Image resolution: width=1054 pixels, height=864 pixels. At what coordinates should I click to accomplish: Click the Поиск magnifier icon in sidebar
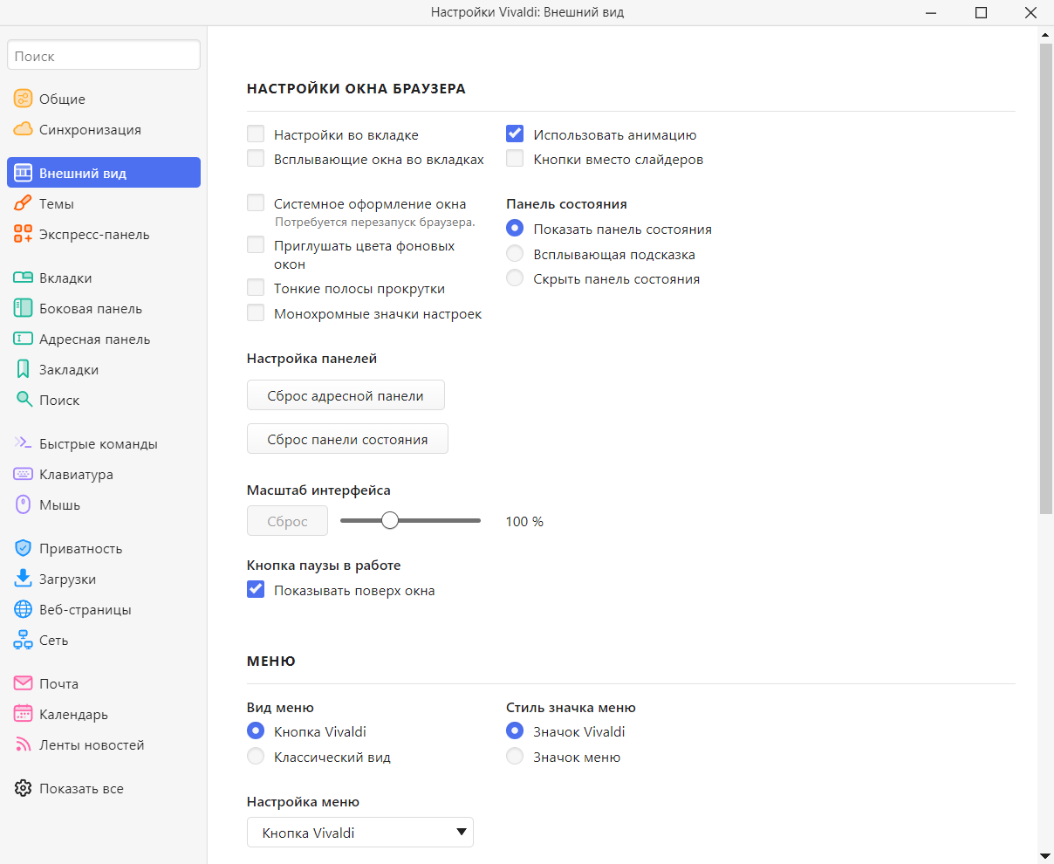click(x=24, y=400)
